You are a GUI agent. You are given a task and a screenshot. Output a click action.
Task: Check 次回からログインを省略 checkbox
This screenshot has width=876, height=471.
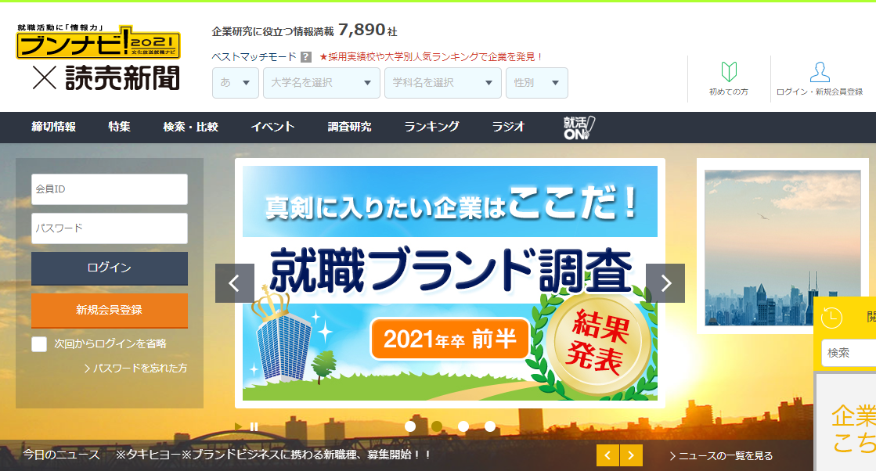[39, 343]
